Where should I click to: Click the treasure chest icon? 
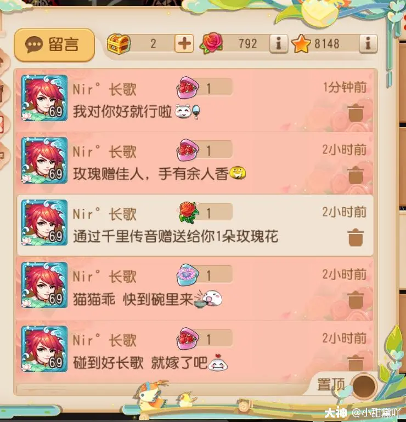tap(119, 44)
